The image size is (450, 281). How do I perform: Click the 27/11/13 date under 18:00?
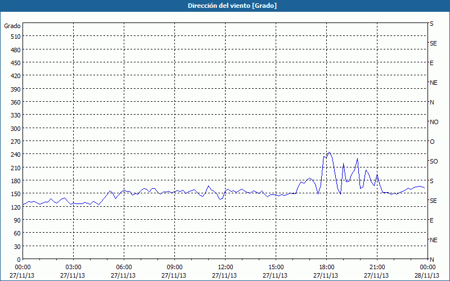point(326,275)
